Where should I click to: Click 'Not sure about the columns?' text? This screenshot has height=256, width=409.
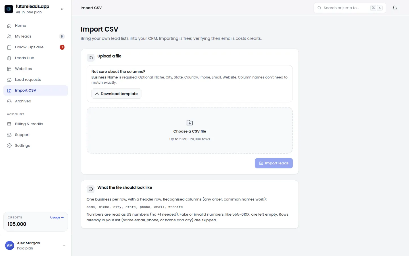(118, 72)
